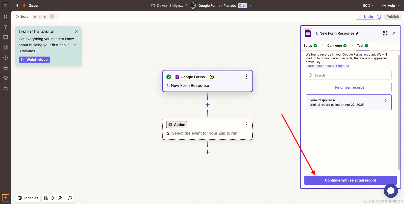Add a step below the Action step

tap(208, 152)
